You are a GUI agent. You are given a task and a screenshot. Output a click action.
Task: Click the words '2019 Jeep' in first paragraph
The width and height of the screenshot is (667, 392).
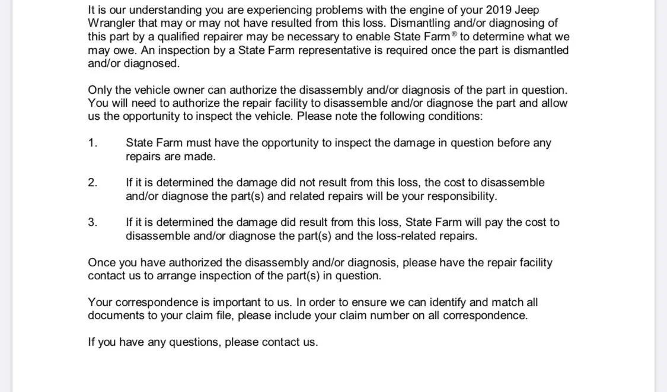click(512, 10)
